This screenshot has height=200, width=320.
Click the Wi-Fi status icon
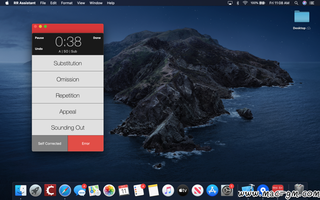tap(245, 3)
